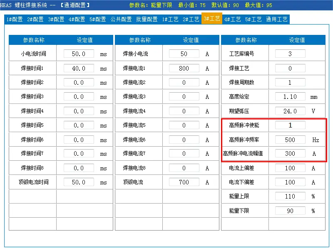Image resolution: width=333 pixels, height=248 pixels.
Task: Click the 工艺库编号 input field
Action: [x=290, y=54]
